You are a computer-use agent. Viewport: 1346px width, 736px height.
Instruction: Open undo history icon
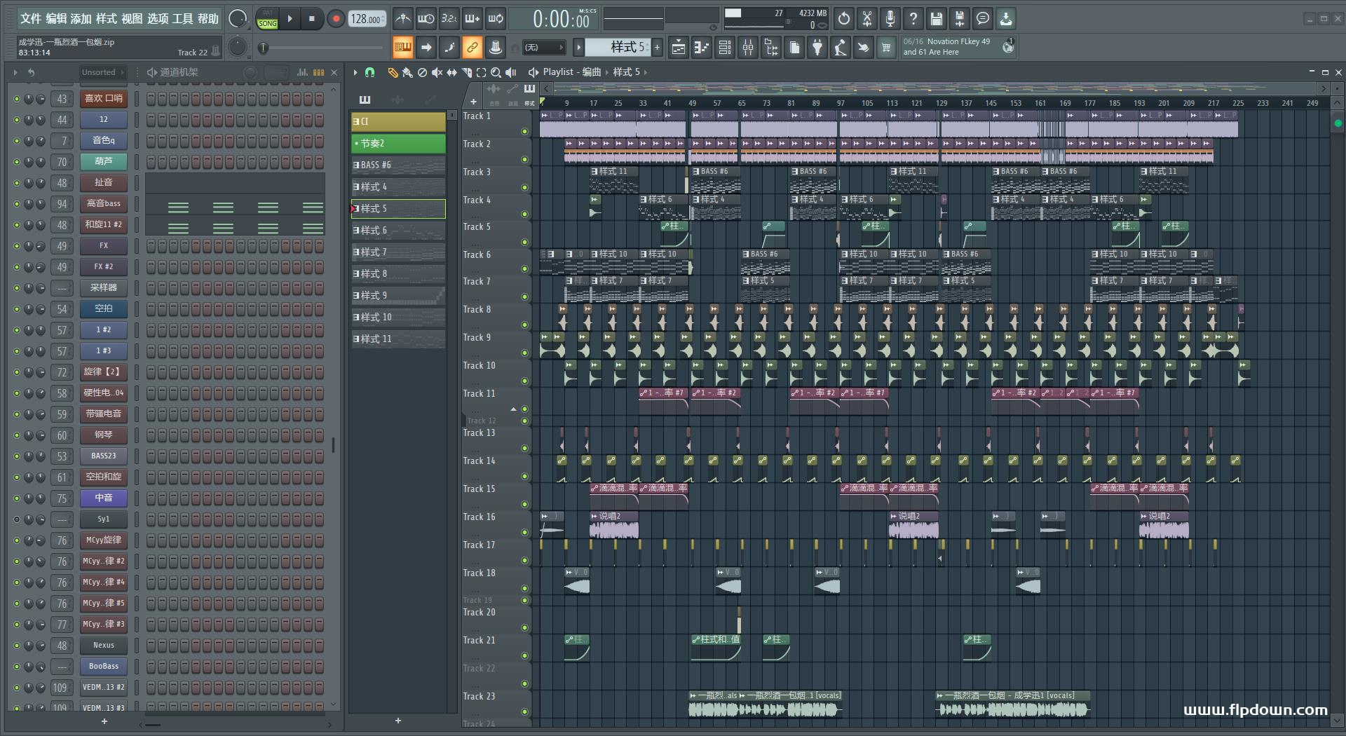coord(844,19)
